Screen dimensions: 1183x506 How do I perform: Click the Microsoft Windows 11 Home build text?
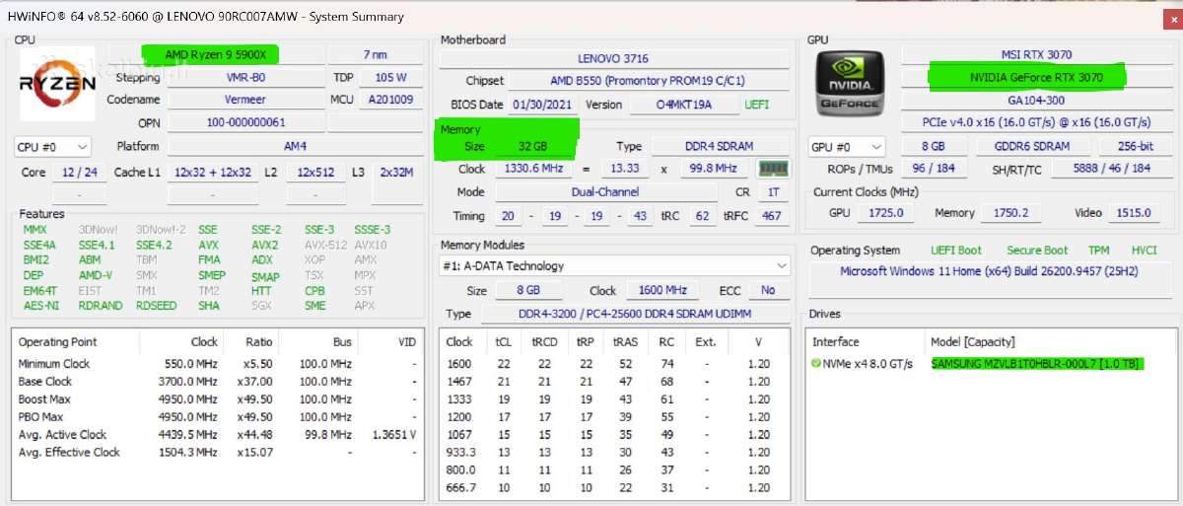990,270
